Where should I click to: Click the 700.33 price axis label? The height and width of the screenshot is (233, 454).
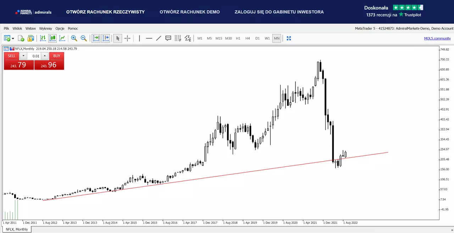[x=445, y=59]
